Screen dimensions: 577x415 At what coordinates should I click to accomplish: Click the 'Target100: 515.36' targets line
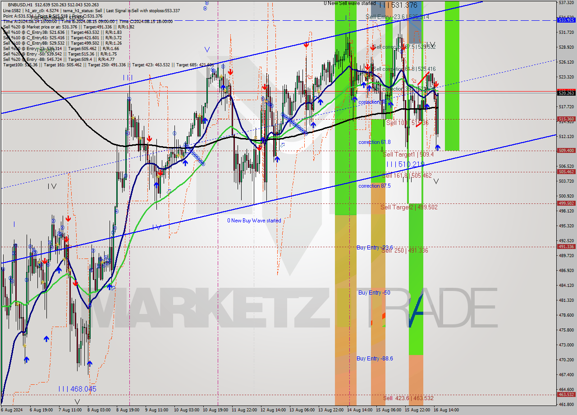pyautogui.click(x=108, y=65)
